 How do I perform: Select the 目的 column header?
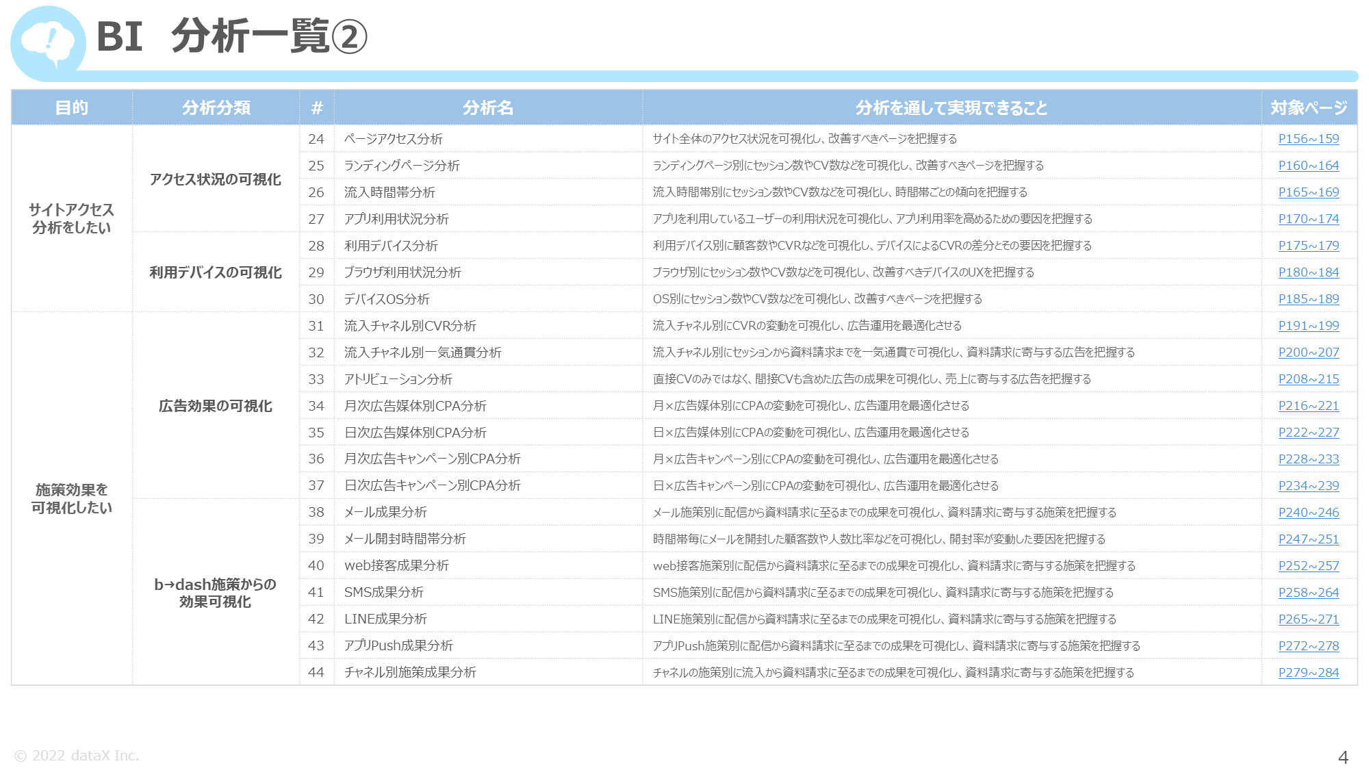pos(72,107)
